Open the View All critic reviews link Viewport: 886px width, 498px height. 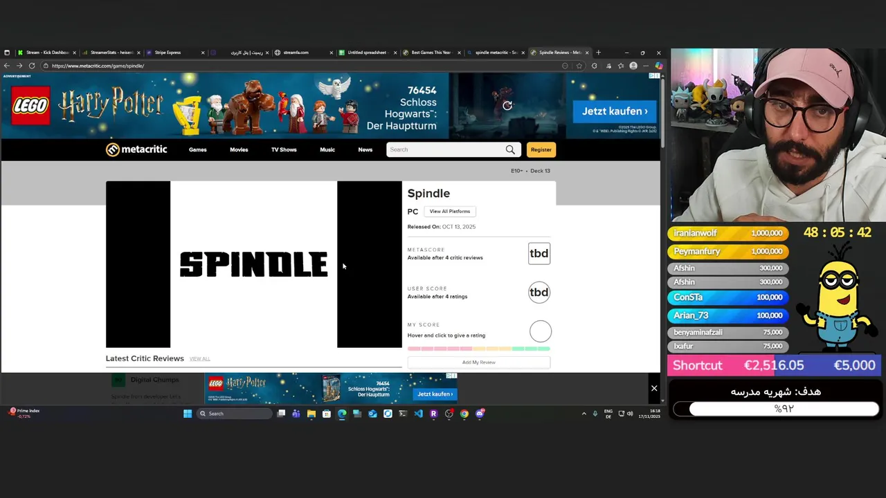[x=199, y=359]
